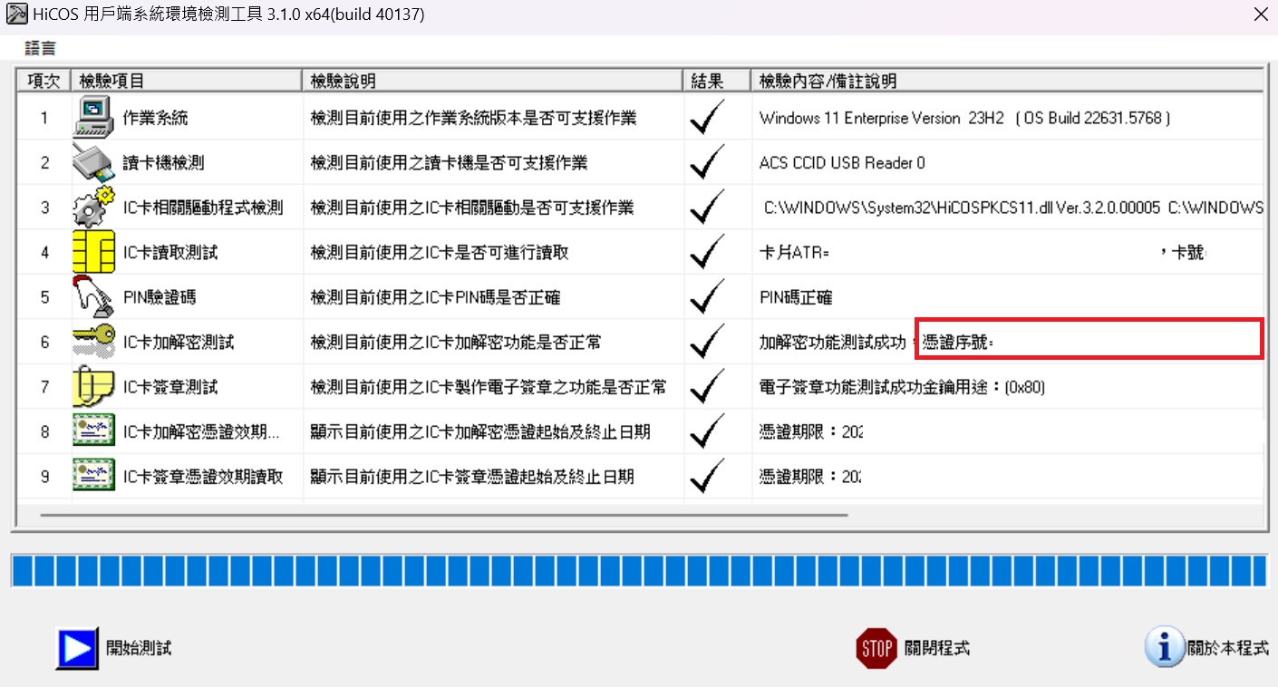The width and height of the screenshot is (1278, 687).
Task: Click the blue progress bar
Action: coord(638,571)
